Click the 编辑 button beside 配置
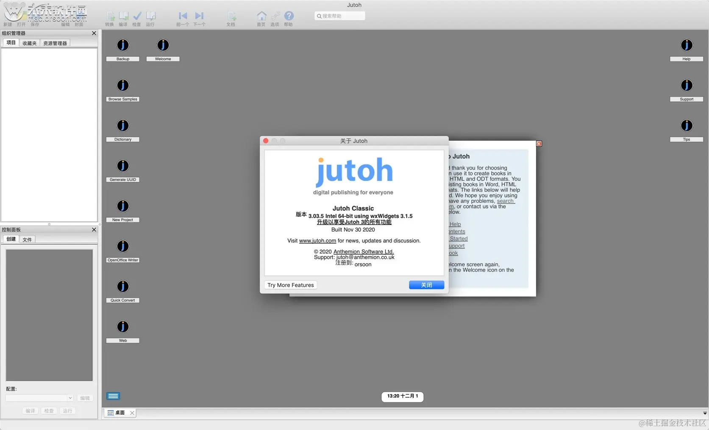Viewport: 709px width, 430px height. (x=85, y=398)
